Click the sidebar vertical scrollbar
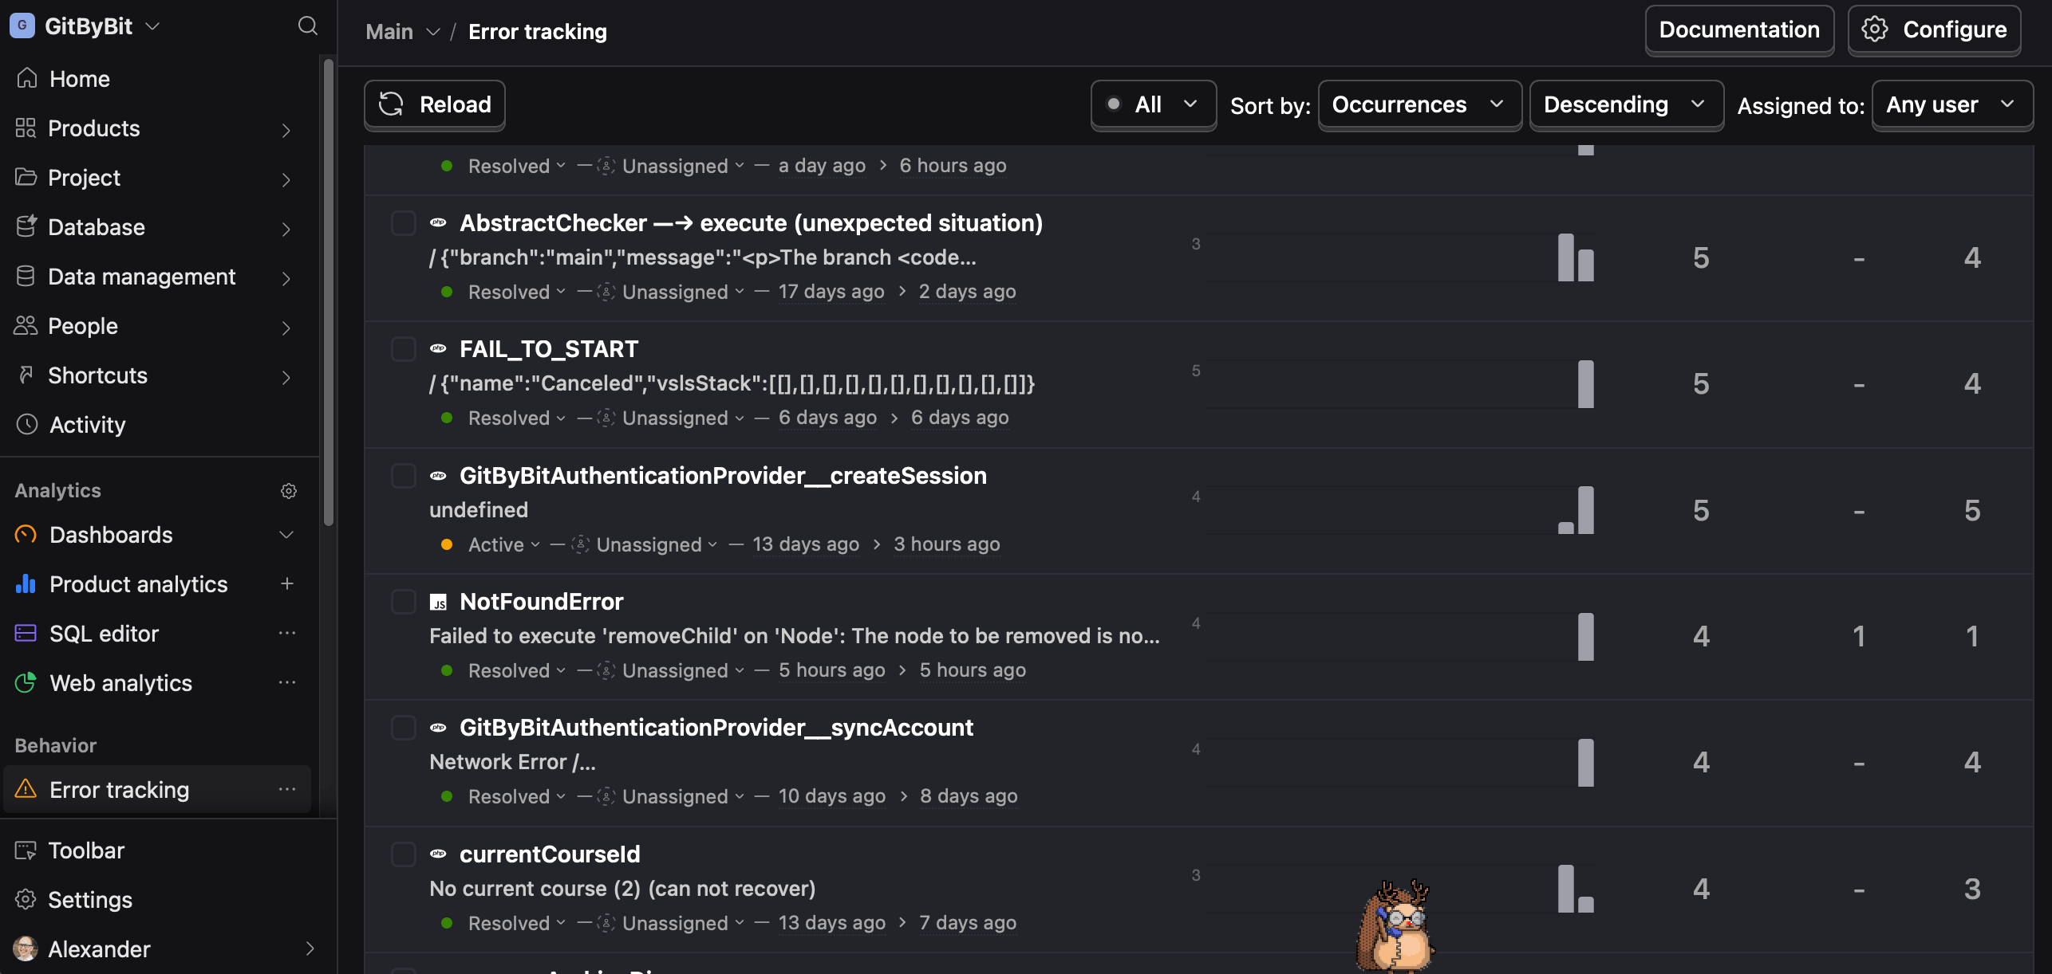The width and height of the screenshot is (2052, 974). pos(328,295)
